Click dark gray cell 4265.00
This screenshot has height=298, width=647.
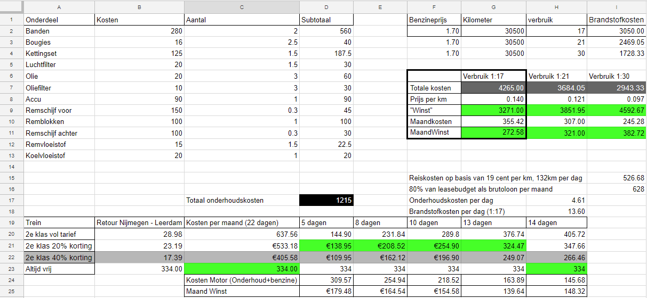pos(493,88)
